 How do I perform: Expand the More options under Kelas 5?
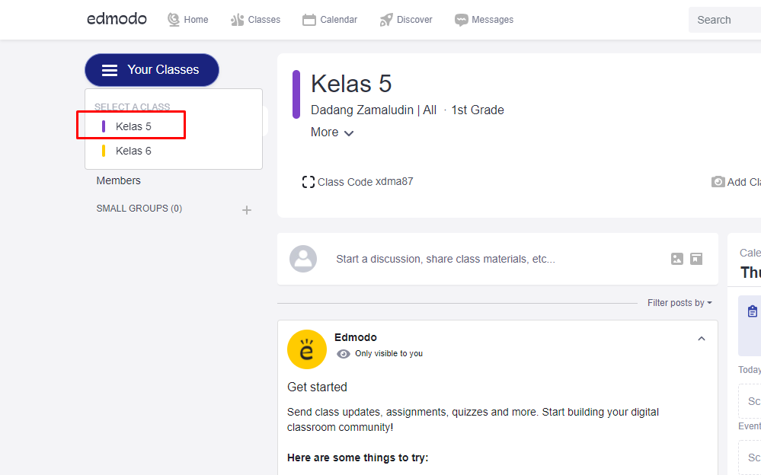coord(332,132)
